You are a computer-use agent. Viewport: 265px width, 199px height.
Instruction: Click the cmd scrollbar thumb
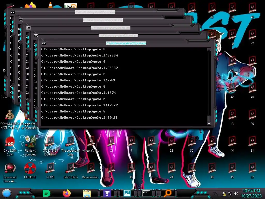coord(209,118)
